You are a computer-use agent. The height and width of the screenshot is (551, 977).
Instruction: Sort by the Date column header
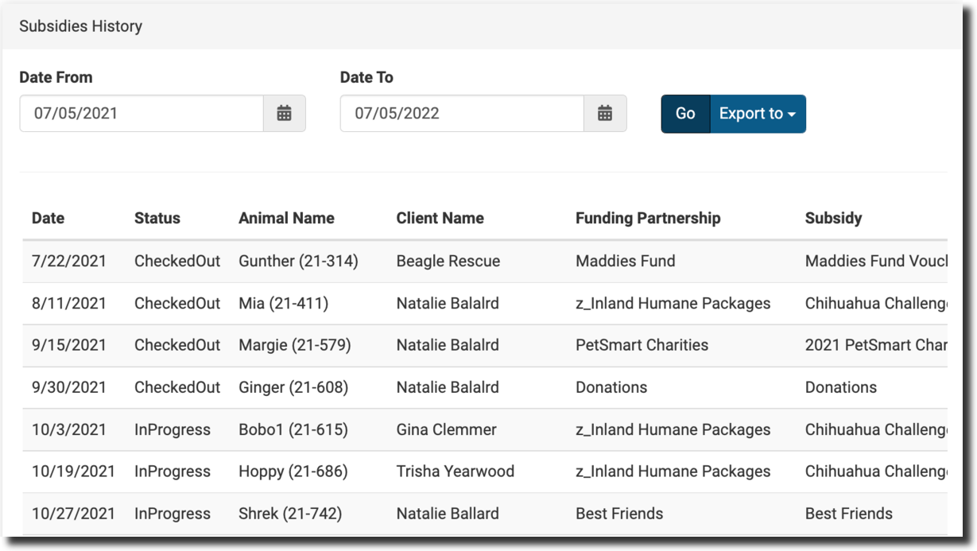48,218
